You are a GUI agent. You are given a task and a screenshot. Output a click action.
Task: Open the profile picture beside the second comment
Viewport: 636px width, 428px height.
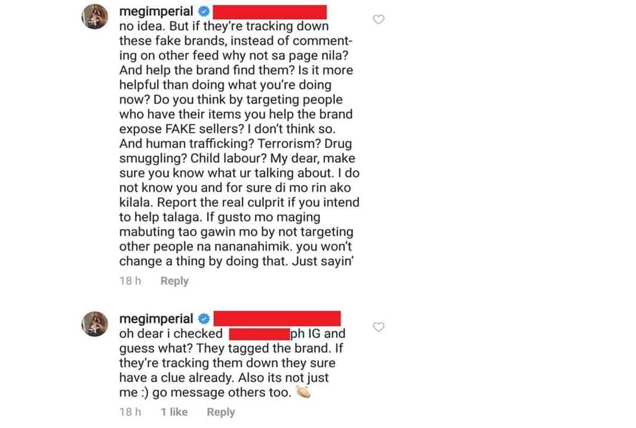pos(95,324)
